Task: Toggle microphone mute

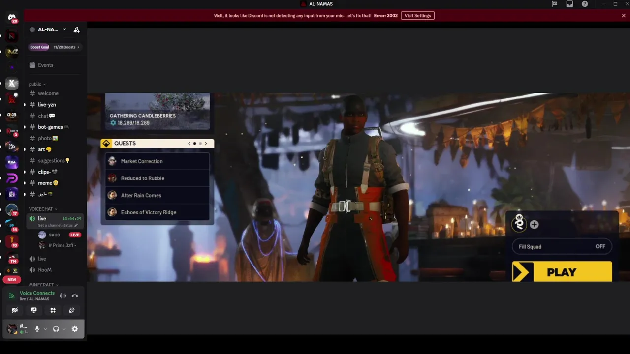Action: (x=37, y=329)
